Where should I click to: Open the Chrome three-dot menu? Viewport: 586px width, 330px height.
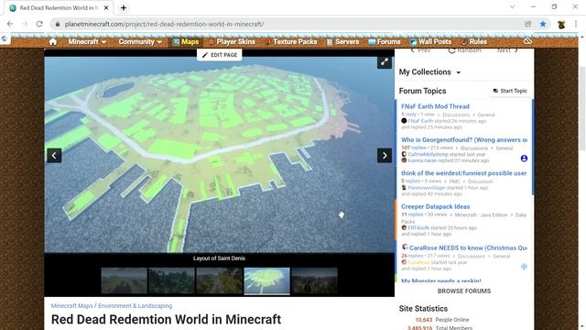[576, 24]
